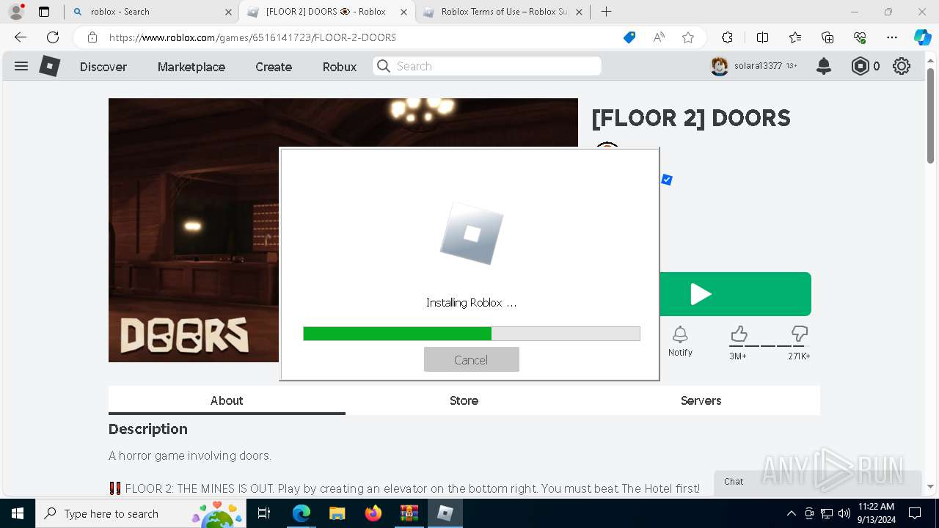
Task: Open Roblox settings gear icon
Action: tap(902, 66)
